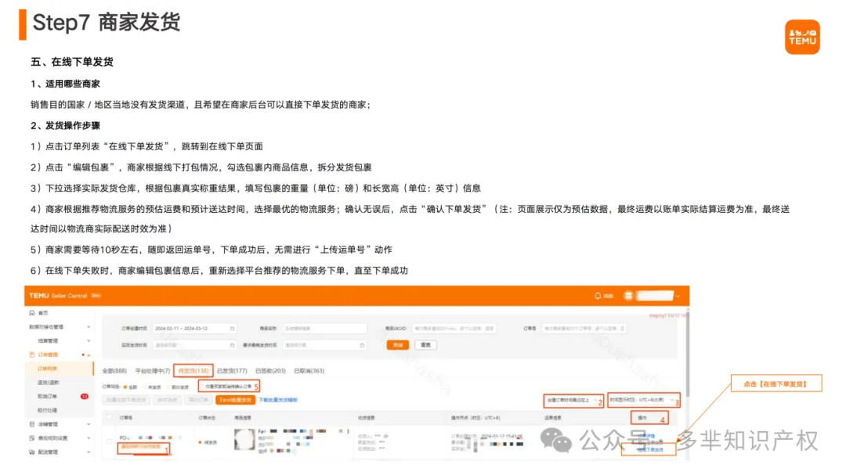846x475 pixels.
Task: Expand the 配送管理 section chevron
Action: [x=89, y=452]
